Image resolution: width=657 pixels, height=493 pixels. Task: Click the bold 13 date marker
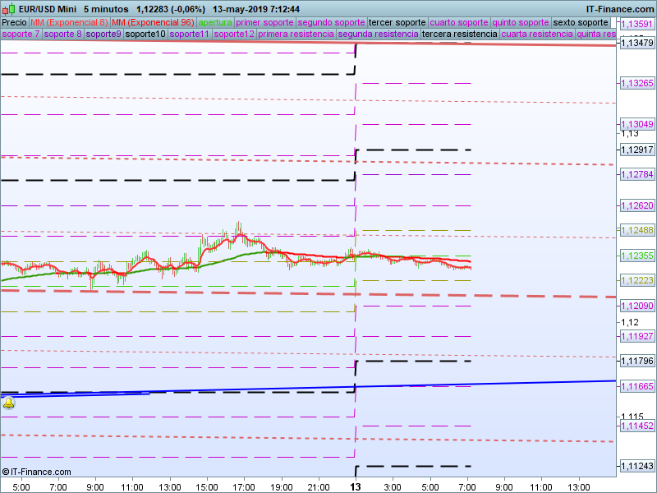(x=355, y=486)
